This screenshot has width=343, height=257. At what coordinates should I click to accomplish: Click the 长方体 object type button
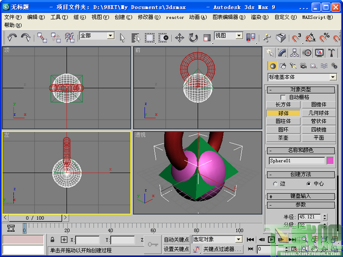[x=283, y=105]
